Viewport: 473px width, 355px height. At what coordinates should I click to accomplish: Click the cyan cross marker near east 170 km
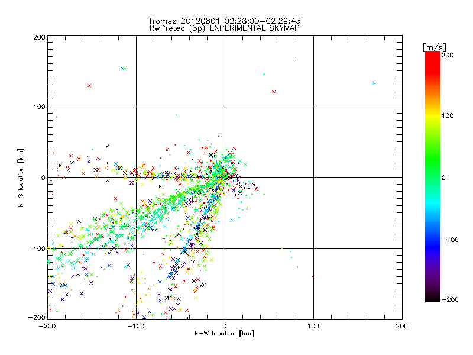pos(374,83)
